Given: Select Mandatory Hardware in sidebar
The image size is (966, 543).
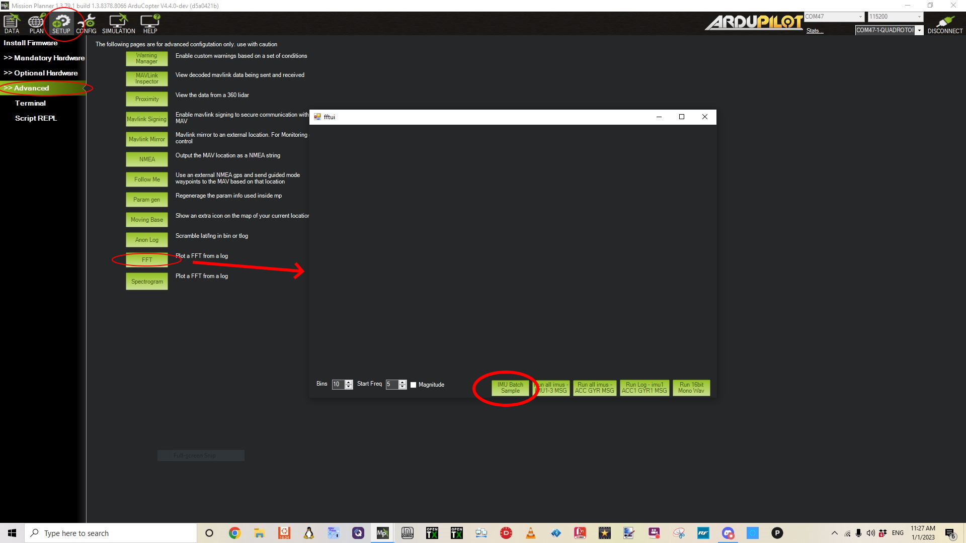Looking at the screenshot, I should (x=44, y=58).
